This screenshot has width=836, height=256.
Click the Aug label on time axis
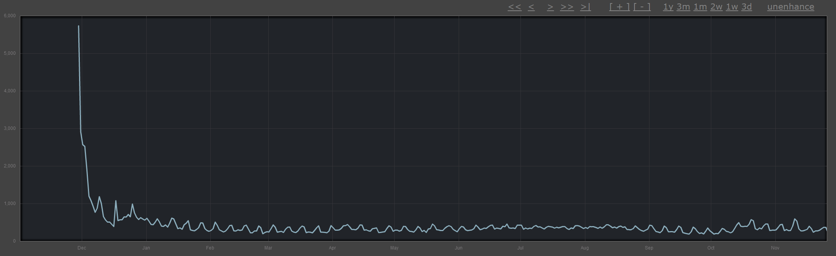click(585, 248)
